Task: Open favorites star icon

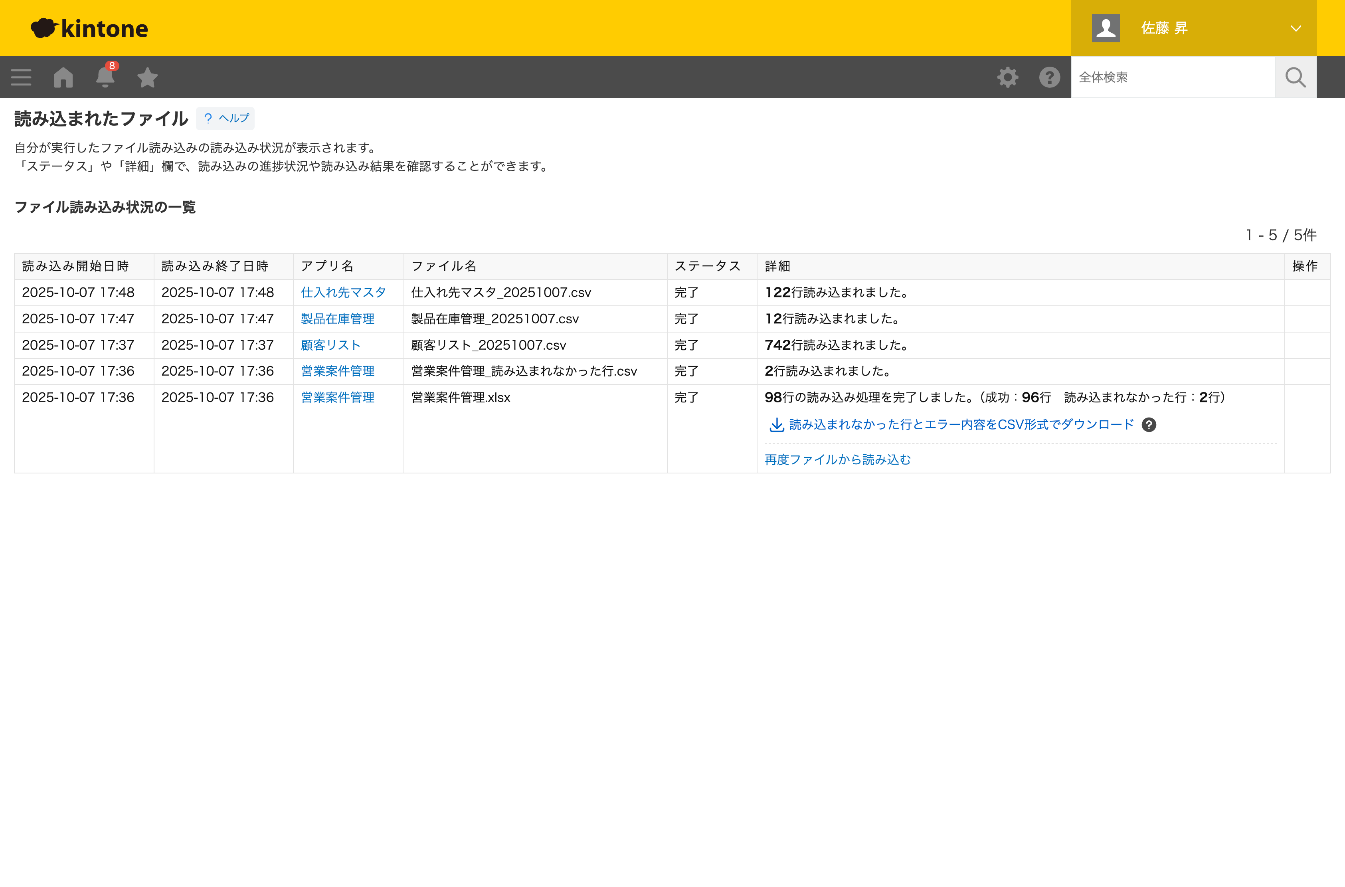Action: (147, 77)
